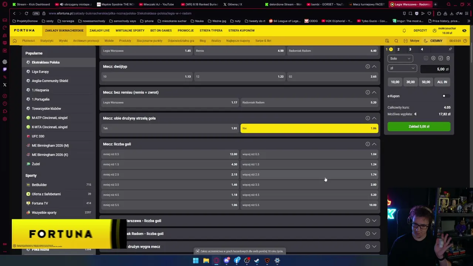Select double chance '12' at 1.22

click(240, 76)
